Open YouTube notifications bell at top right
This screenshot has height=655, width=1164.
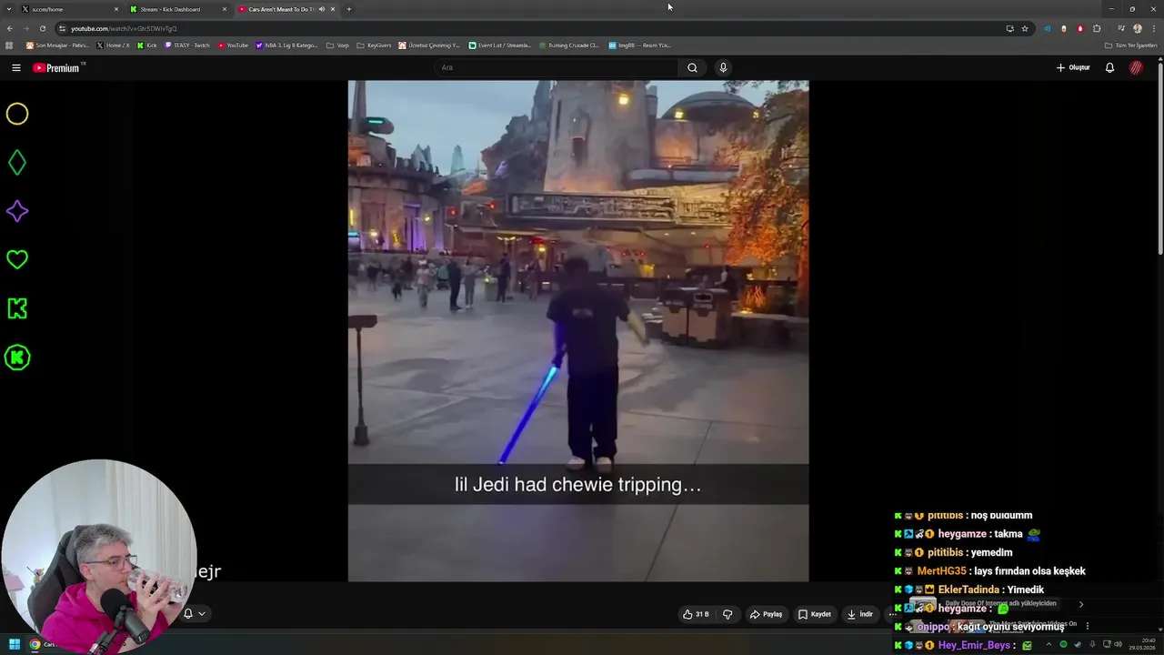[1109, 67]
